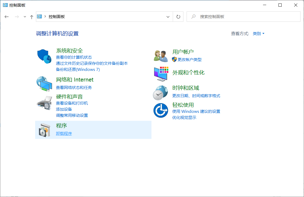The height and width of the screenshot is (197, 304).
Task: Open 调整常用移动设置 link
Action: 72,115
